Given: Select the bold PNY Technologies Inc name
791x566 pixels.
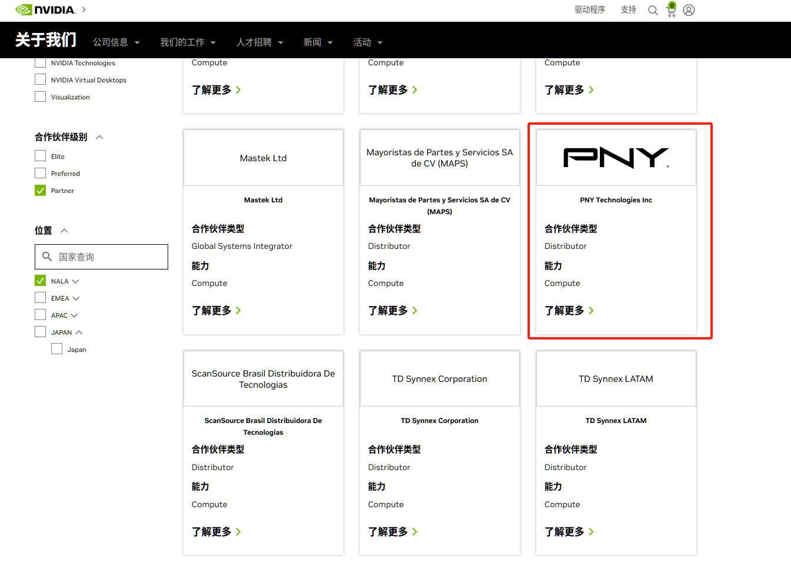Looking at the screenshot, I should pos(616,200).
